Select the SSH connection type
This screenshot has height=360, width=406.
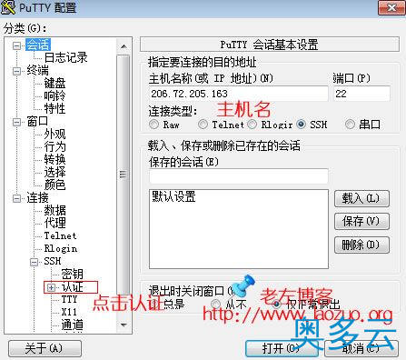click(301, 125)
